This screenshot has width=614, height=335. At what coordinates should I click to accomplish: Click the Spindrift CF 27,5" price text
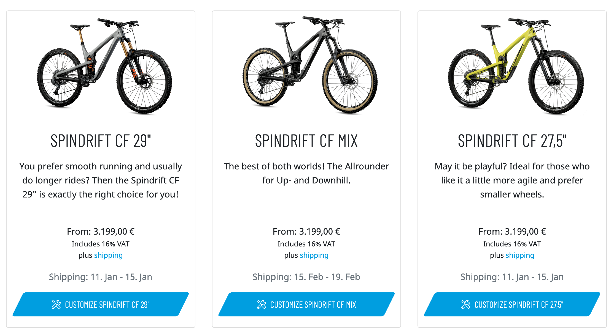(x=512, y=232)
